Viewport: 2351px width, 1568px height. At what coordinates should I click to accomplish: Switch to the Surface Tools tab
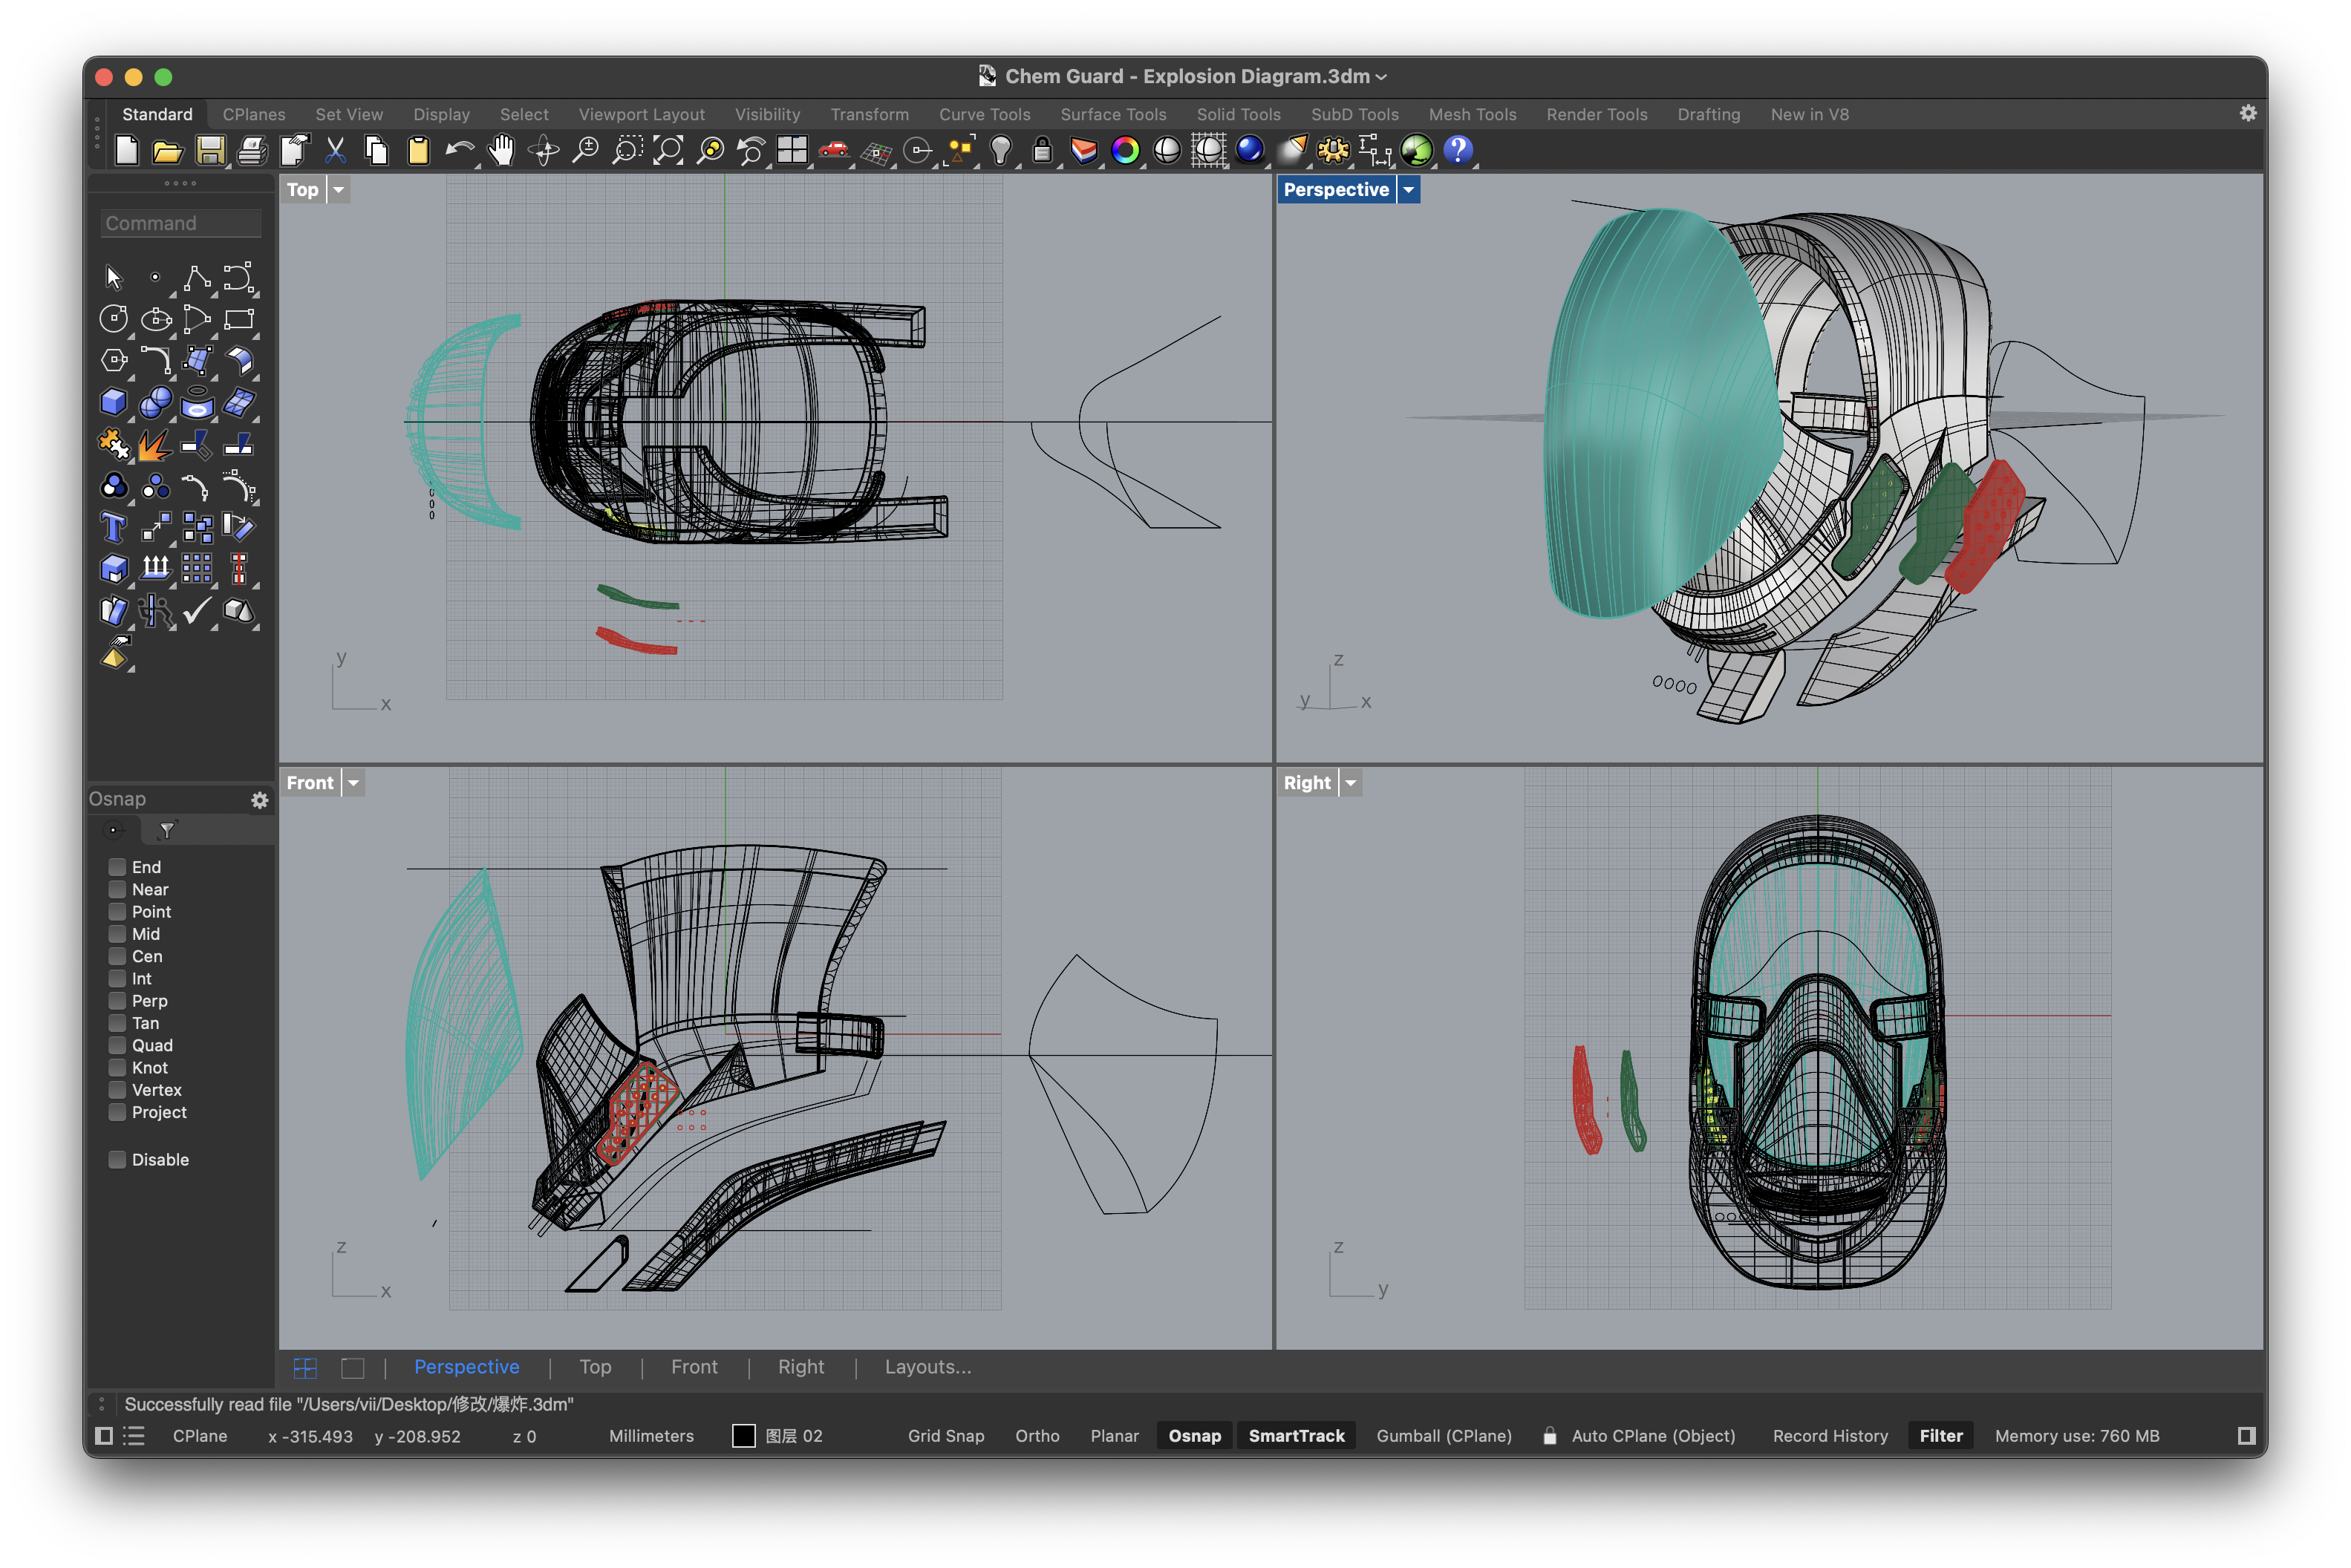pos(1113,114)
